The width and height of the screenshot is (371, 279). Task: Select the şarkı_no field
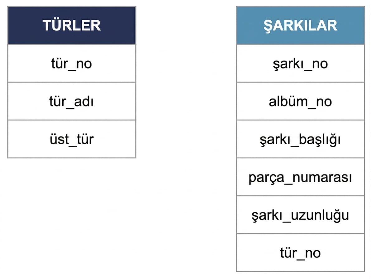tap(301, 63)
